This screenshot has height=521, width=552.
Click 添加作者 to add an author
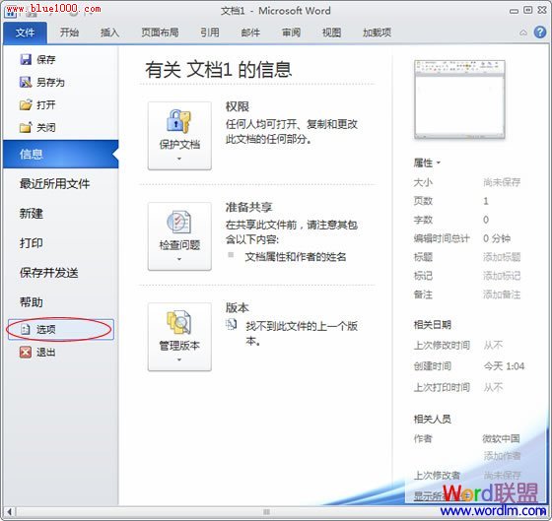click(x=502, y=456)
